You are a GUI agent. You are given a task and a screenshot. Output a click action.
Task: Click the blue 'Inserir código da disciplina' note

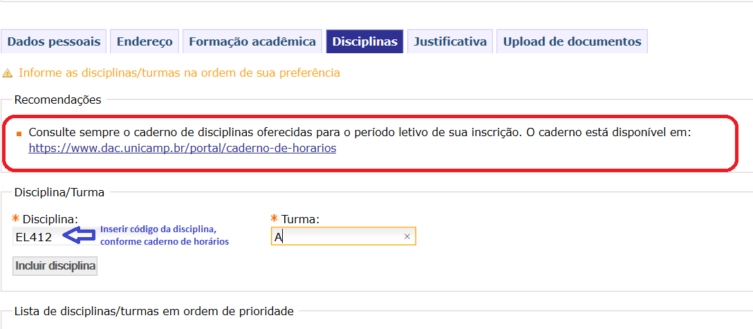tap(165, 235)
